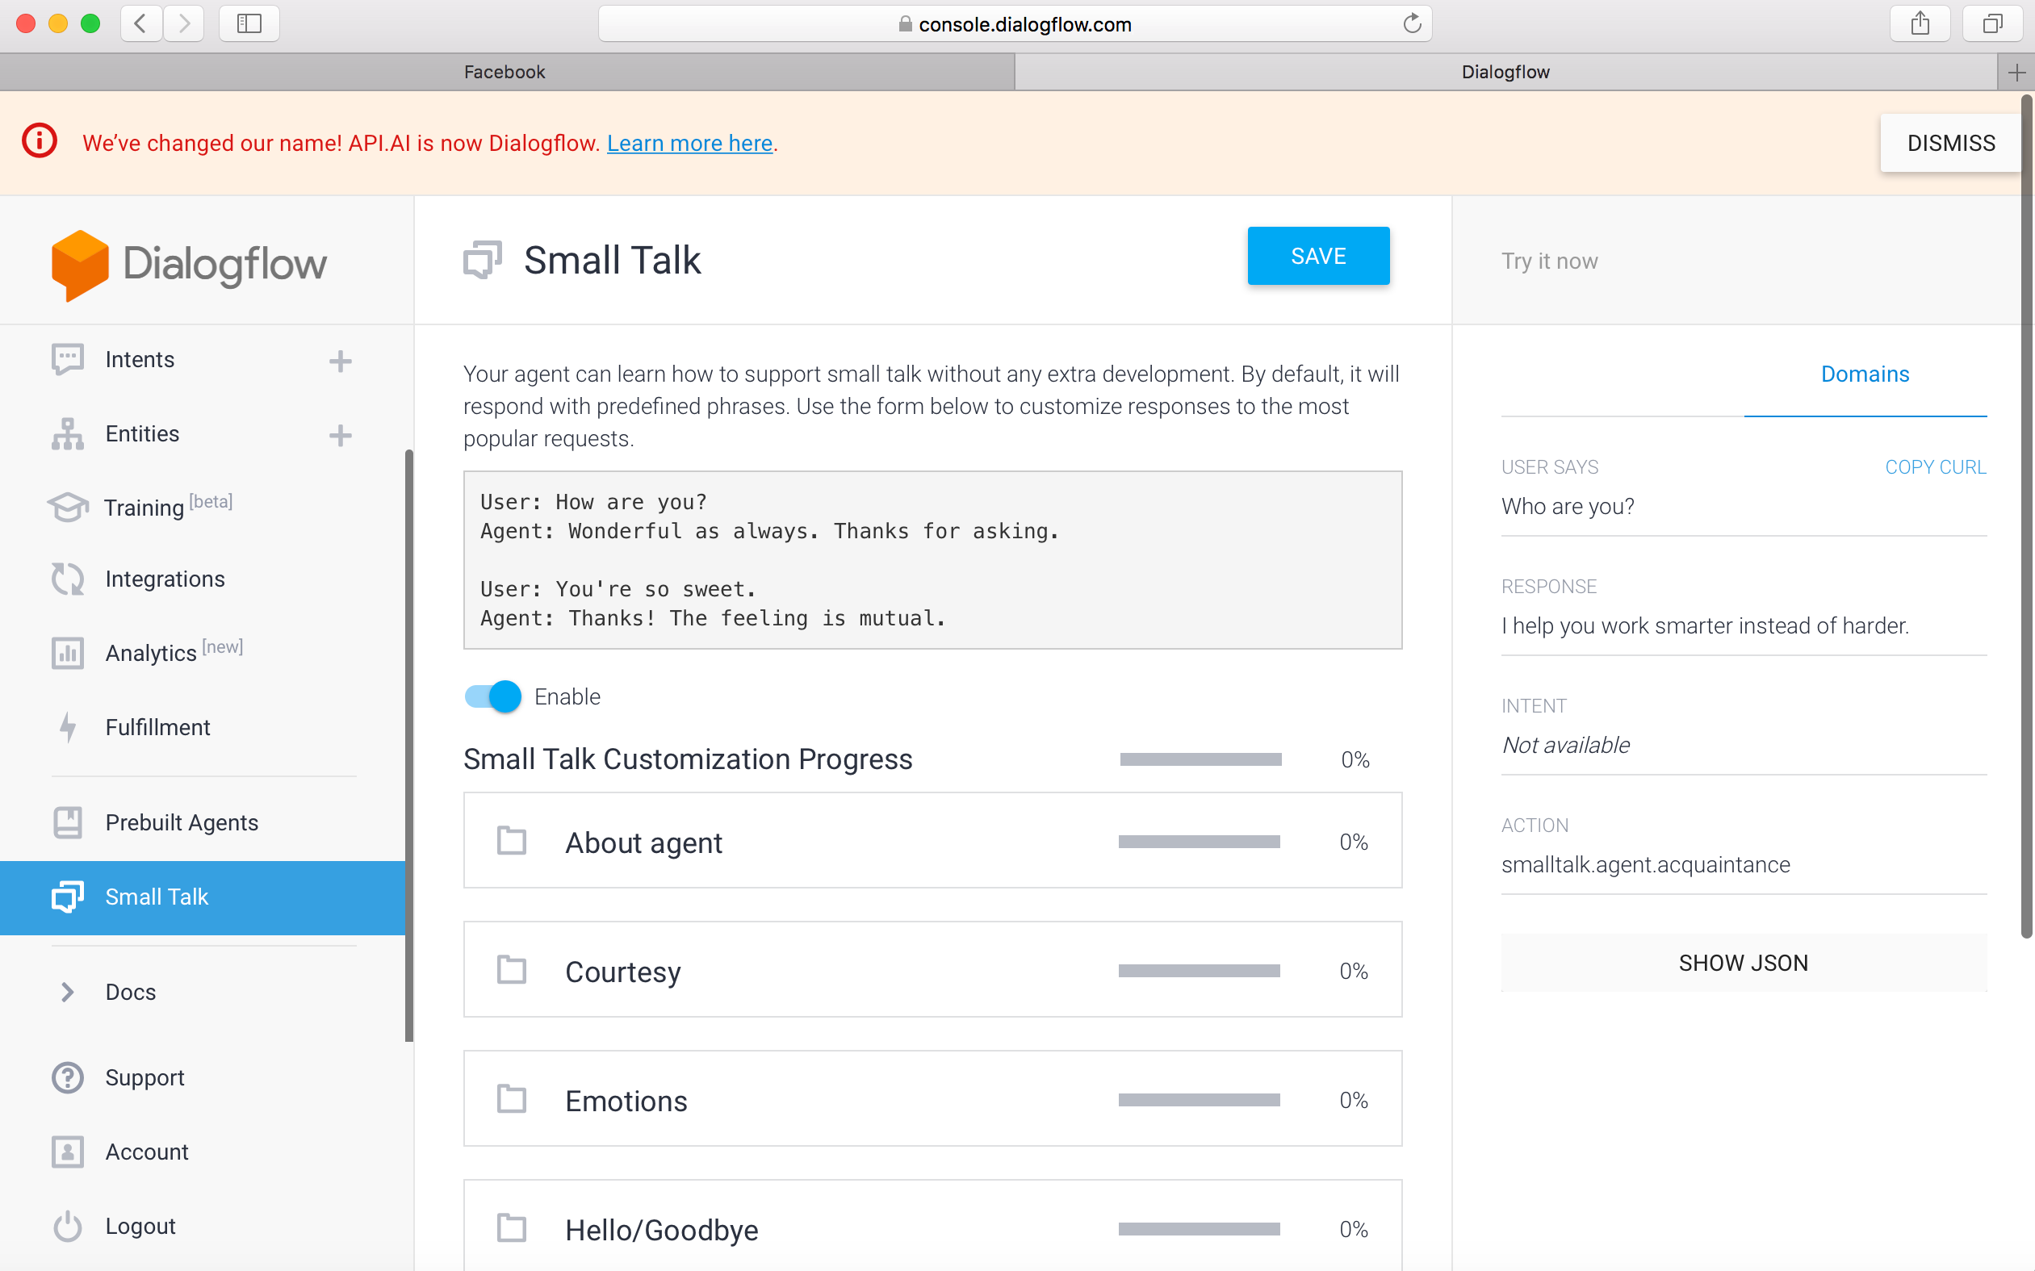2035x1271 pixels.
Task: Disable the Small Talk Enable toggle
Action: pyautogui.click(x=492, y=697)
